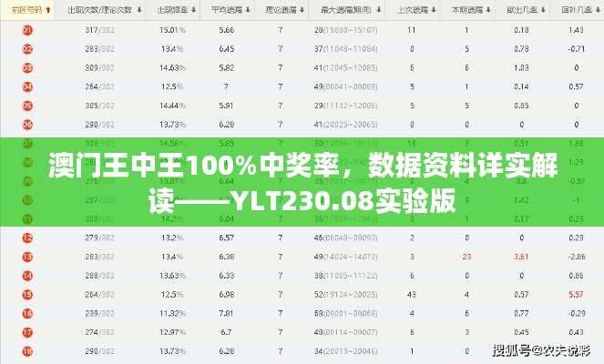Select the red number 15 ball

coord(27,295)
